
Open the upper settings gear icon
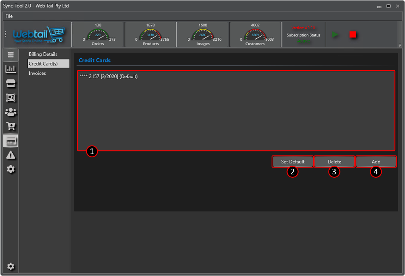click(x=11, y=169)
